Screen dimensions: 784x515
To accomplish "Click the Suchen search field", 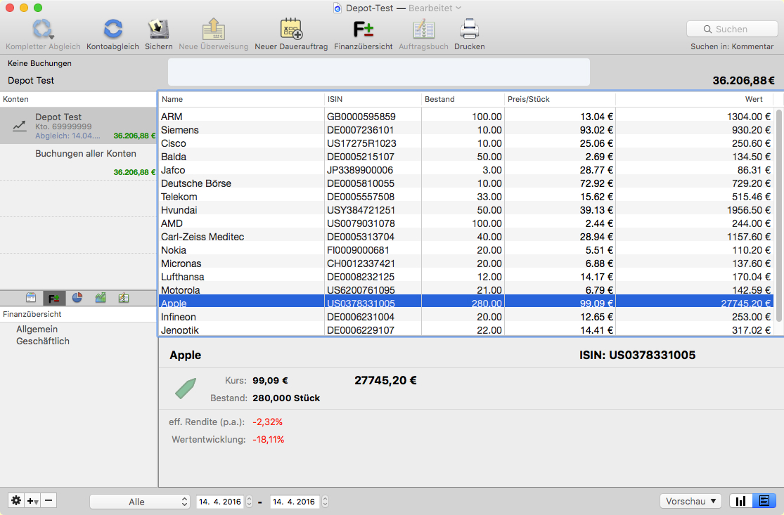I will 731,29.
